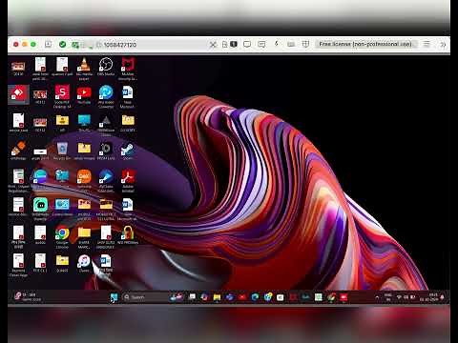The width and height of the screenshot is (458, 343).
Task: Expand the AnyDesk toolbar overflow chevrons
Action: [443, 44]
